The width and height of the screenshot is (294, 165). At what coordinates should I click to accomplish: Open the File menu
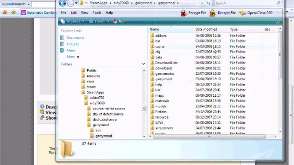coord(63,12)
